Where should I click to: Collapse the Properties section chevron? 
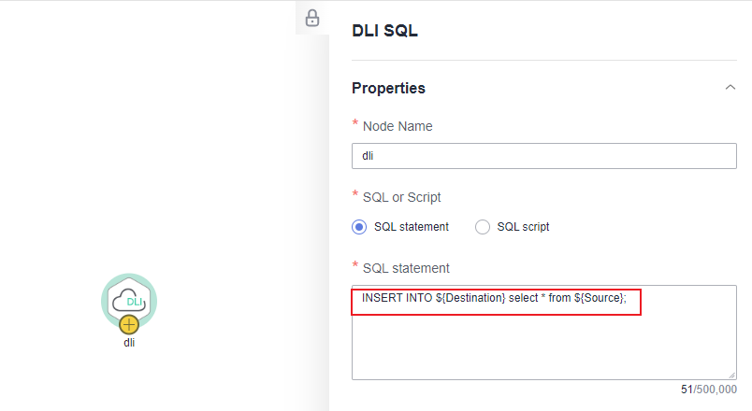(x=730, y=88)
